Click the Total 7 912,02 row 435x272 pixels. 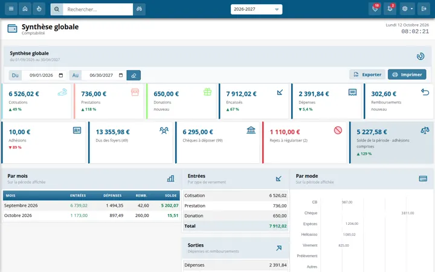[235, 226]
